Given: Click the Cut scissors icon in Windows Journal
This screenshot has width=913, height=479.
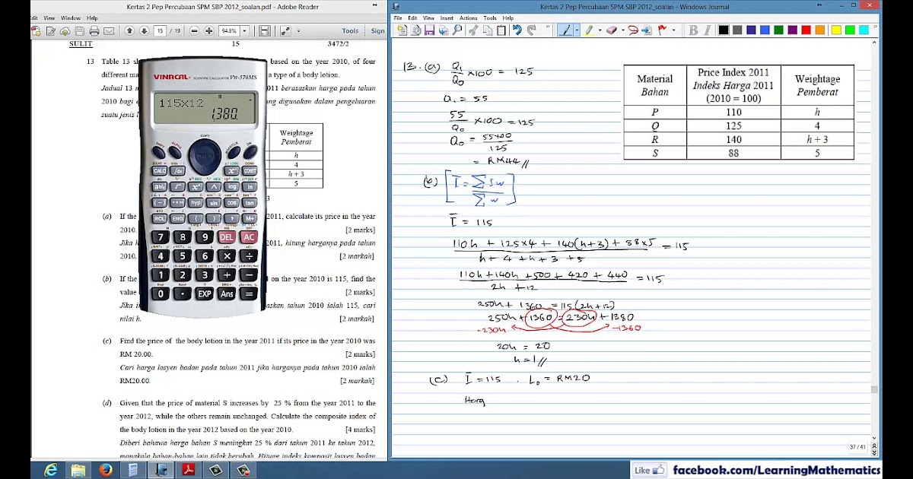Looking at the screenshot, I should (474, 30).
